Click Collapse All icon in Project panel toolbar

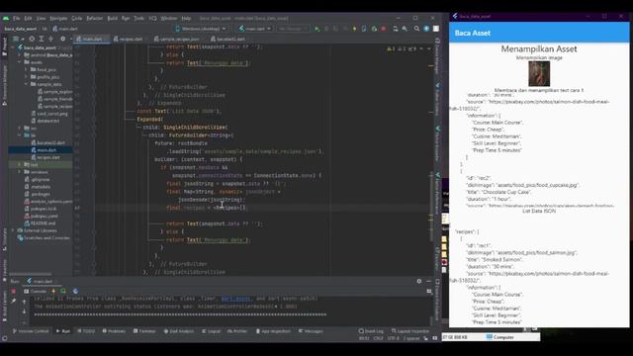(50, 39)
